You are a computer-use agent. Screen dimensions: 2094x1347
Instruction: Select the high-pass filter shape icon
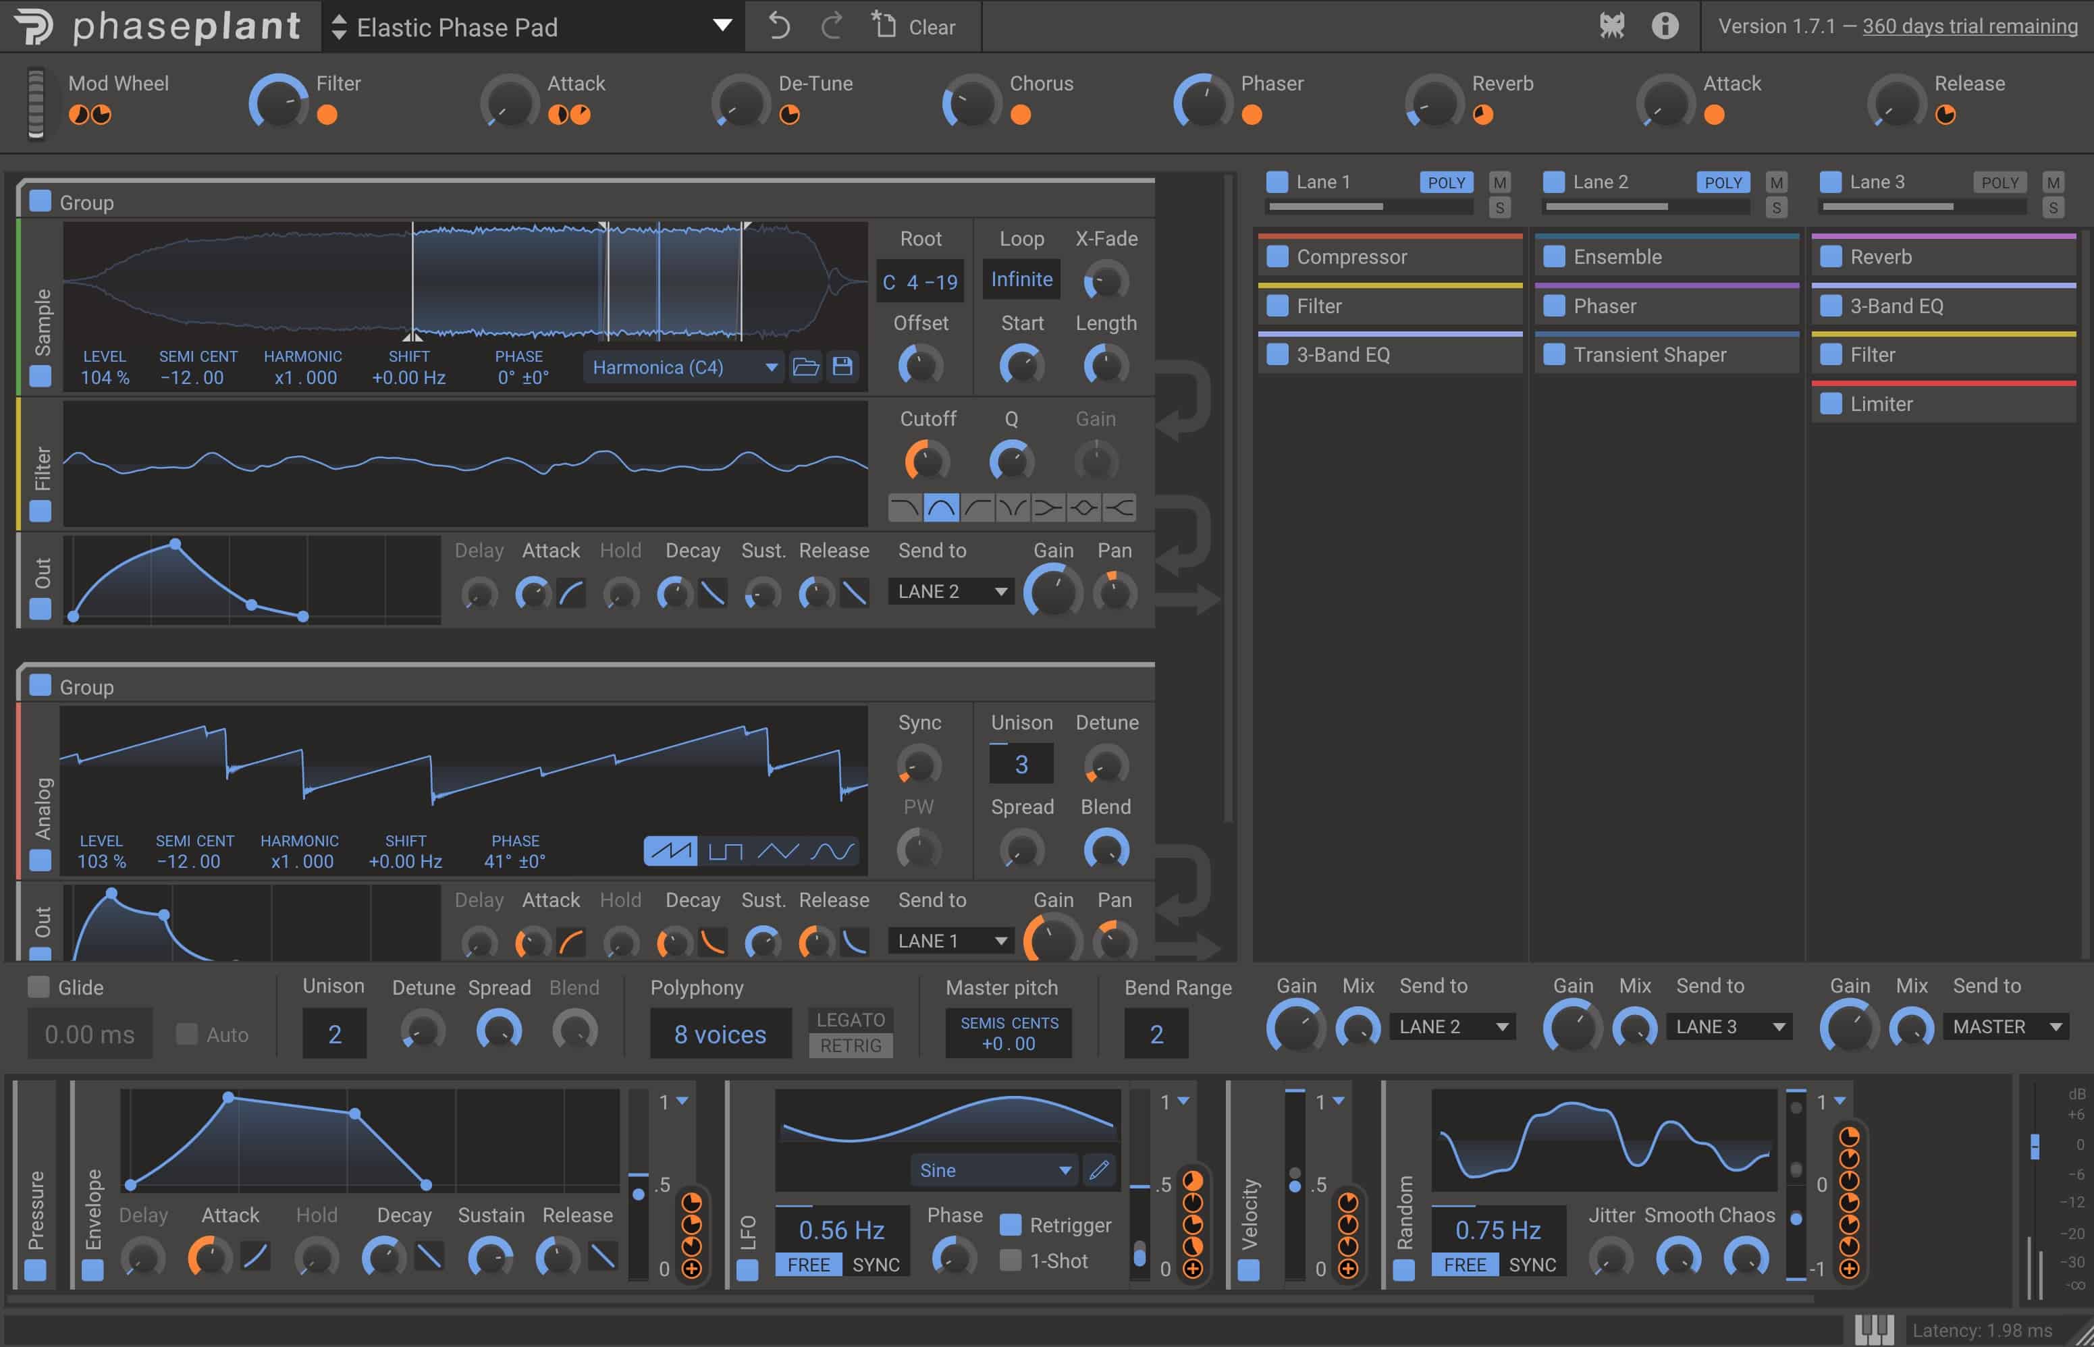pos(977,507)
